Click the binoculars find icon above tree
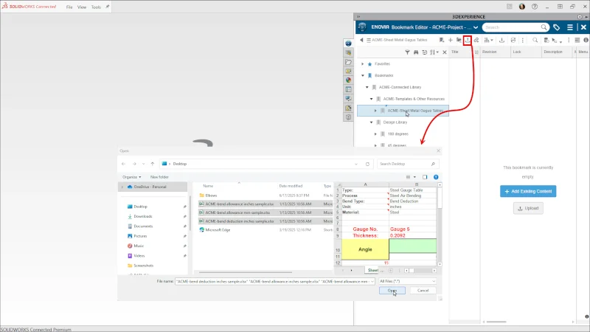 click(416, 52)
